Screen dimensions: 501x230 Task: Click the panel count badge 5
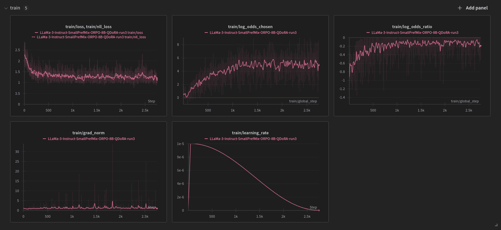pos(26,8)
